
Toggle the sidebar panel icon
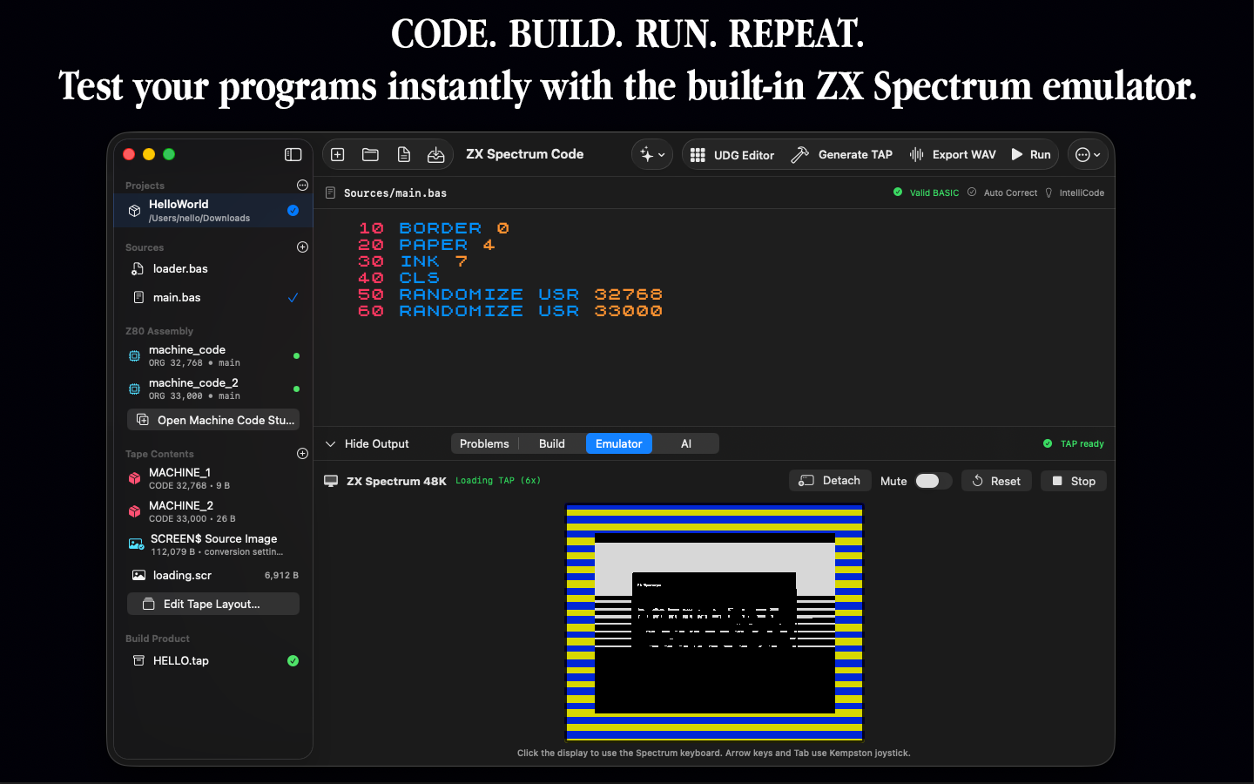(x=293, y=154)
